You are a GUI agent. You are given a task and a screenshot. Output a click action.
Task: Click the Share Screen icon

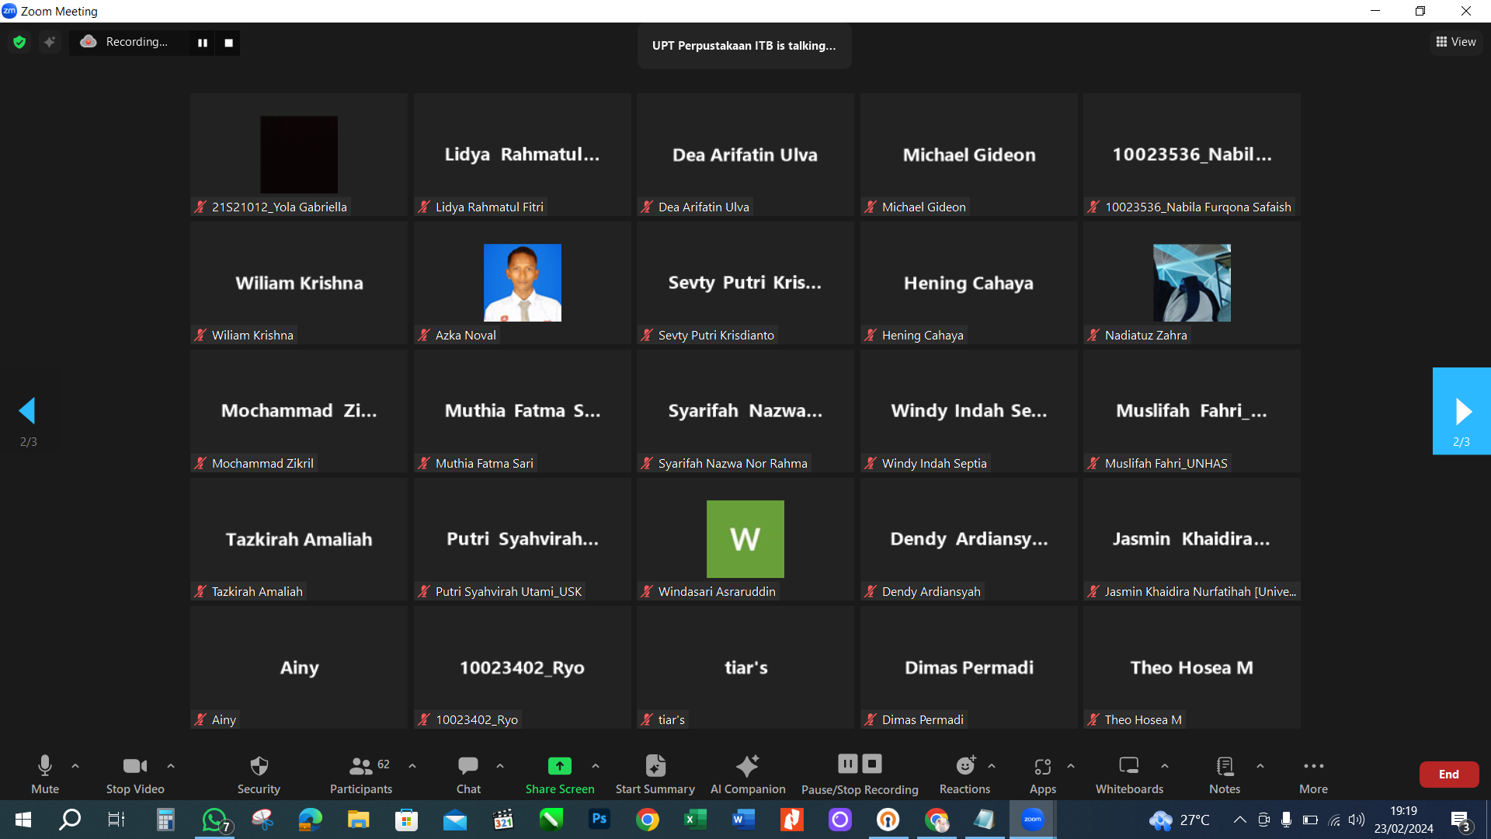point(559,767)
